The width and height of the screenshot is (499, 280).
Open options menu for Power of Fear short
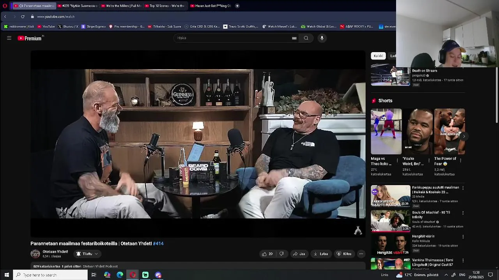coord(460,160)
